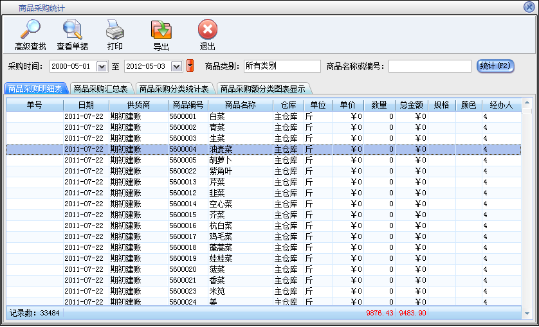
Task: Open the 高级查找 advanced search tool
Action: [x=30, y=30]
